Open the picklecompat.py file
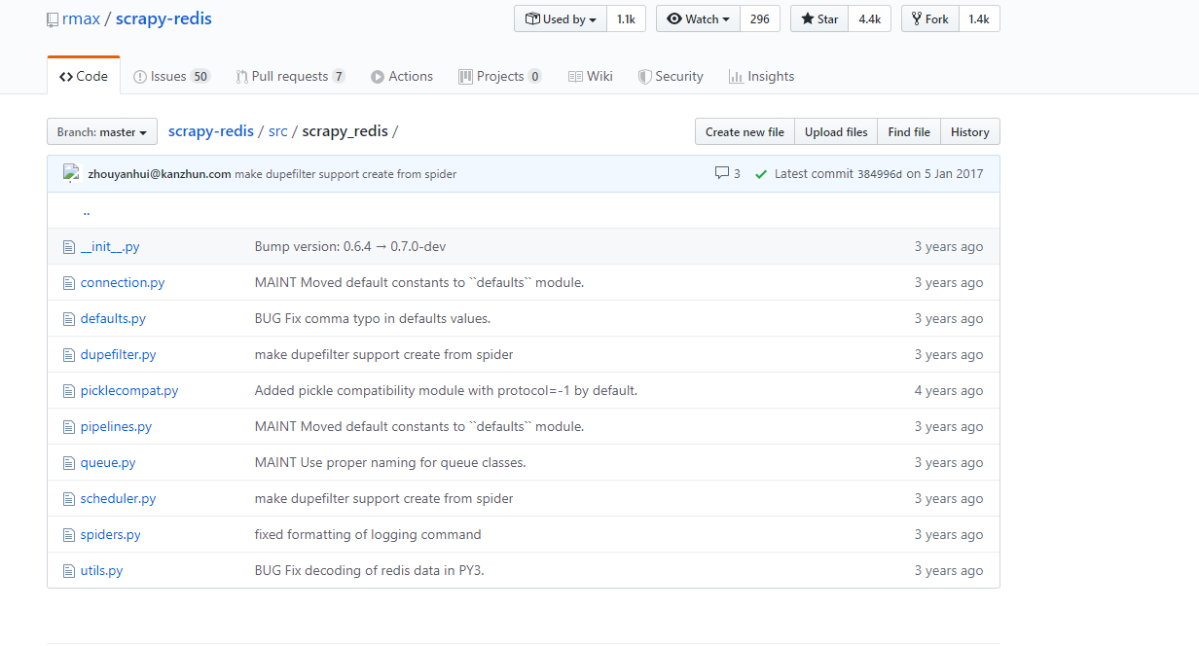Screen dimensions: 1199x646 [x=129, y=391]
